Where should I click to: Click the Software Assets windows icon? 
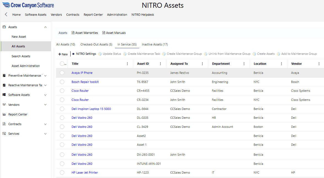pos(4,95)
